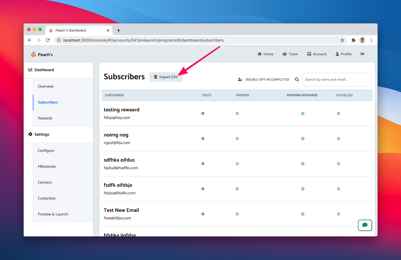The height and width of the screenshot is (260, 401).
Task: Open subscriber noimg nog
Action: click(116, 135)
